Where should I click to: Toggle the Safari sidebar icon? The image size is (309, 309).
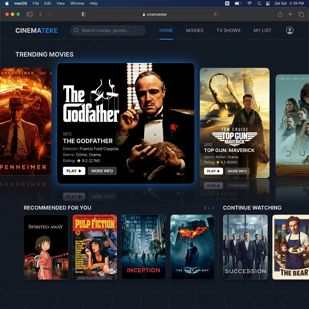coord(29,14)
